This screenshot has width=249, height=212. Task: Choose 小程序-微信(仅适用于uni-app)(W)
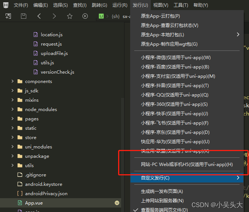pyautogui.click(x=187, y=58)
